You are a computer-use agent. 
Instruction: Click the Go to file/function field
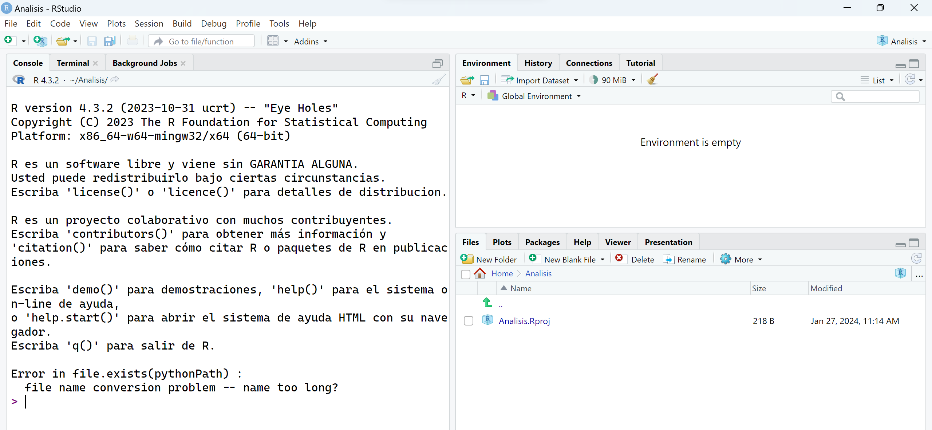coord(201,42)
